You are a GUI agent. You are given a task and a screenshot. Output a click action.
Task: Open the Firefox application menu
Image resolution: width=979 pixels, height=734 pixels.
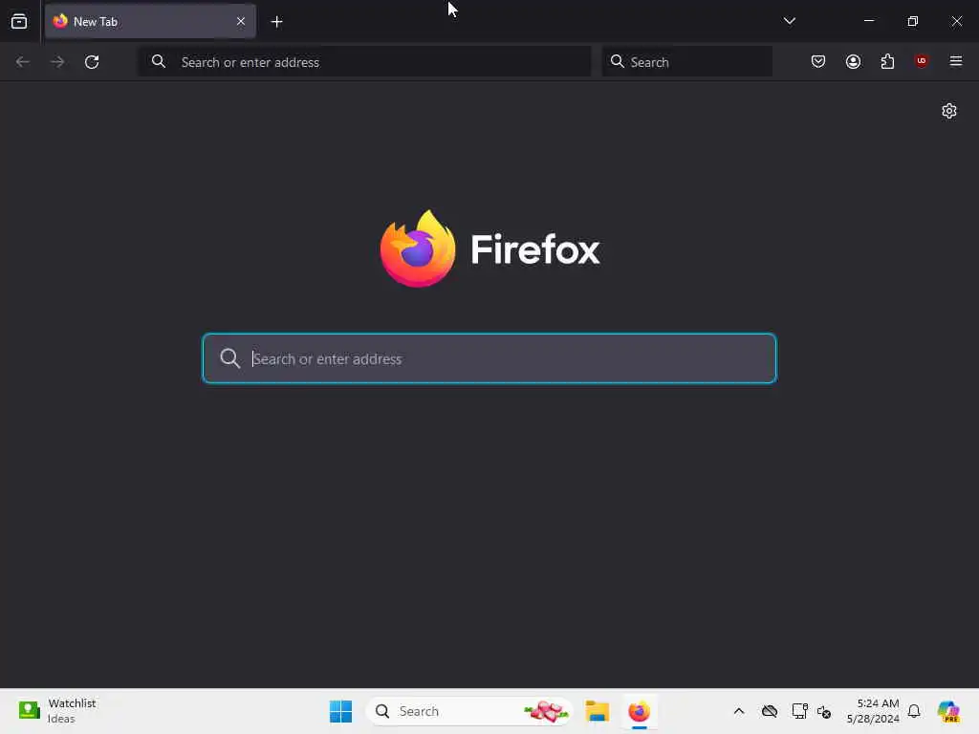[x=955, y=61]
